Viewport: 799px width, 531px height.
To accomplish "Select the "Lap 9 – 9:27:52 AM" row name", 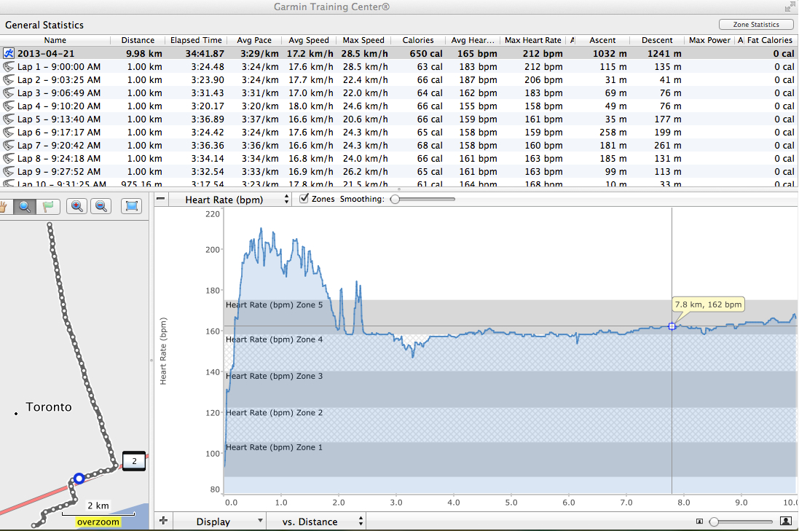I will 59,172.
